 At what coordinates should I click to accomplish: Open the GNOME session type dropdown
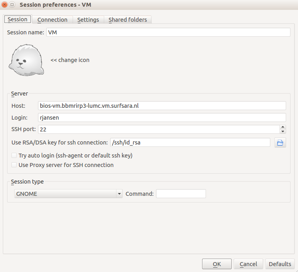point(68,194)
